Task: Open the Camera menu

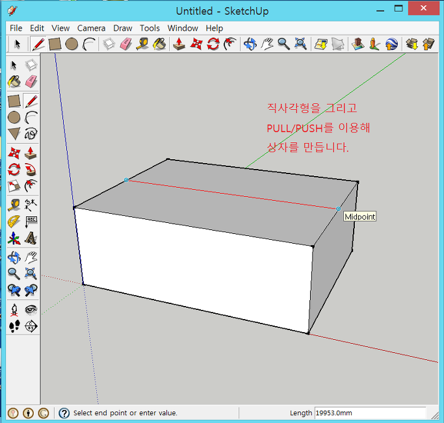Action: 91,29
